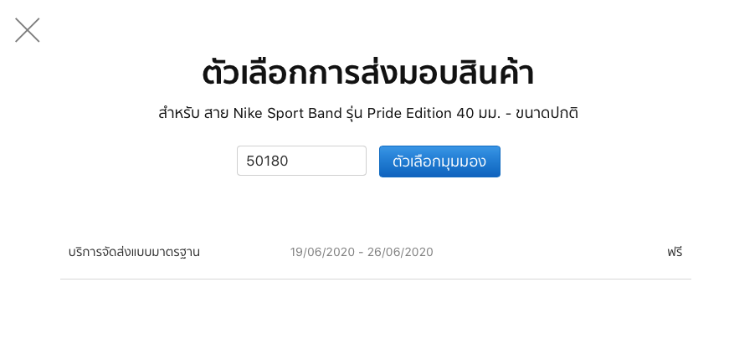Click the hyphen between the delivery dates
The image size is (729, 359).
click(362, 252)
